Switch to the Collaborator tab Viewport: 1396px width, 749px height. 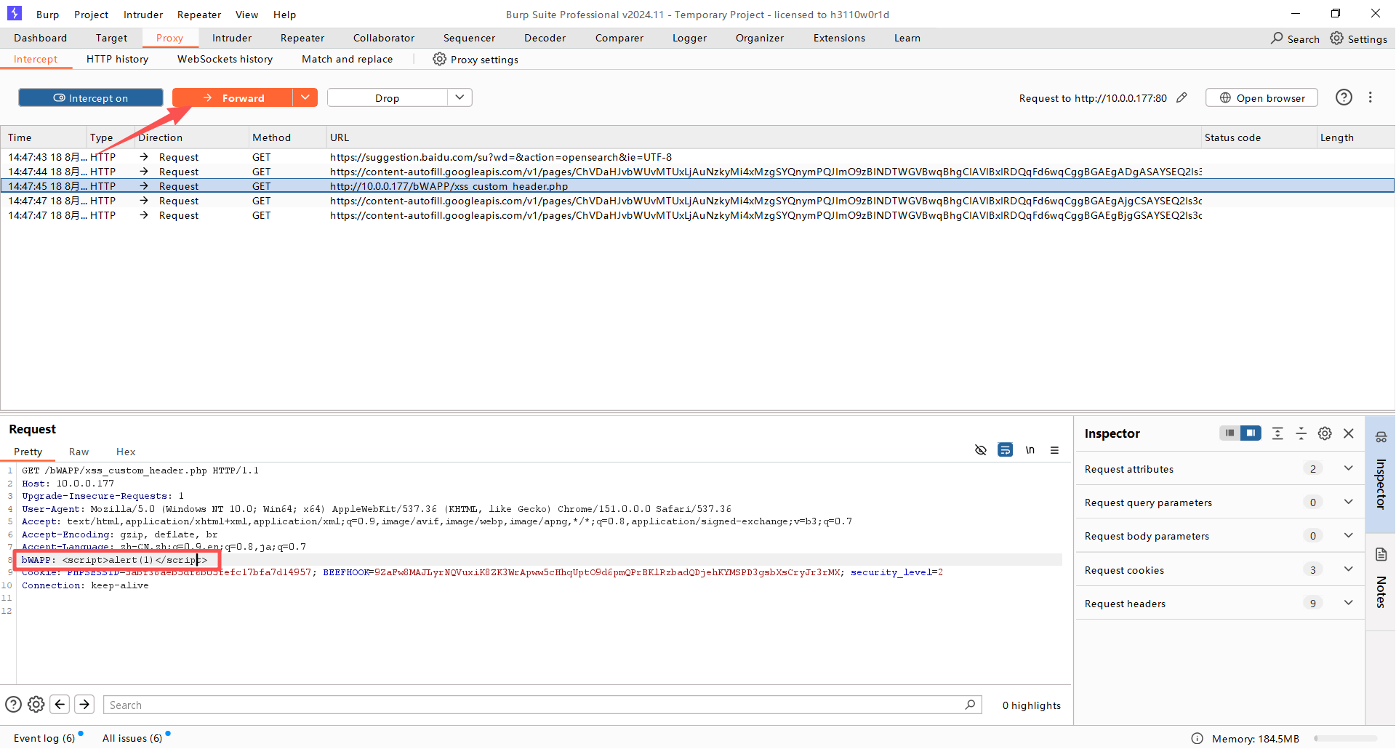[x=384, y=38]
